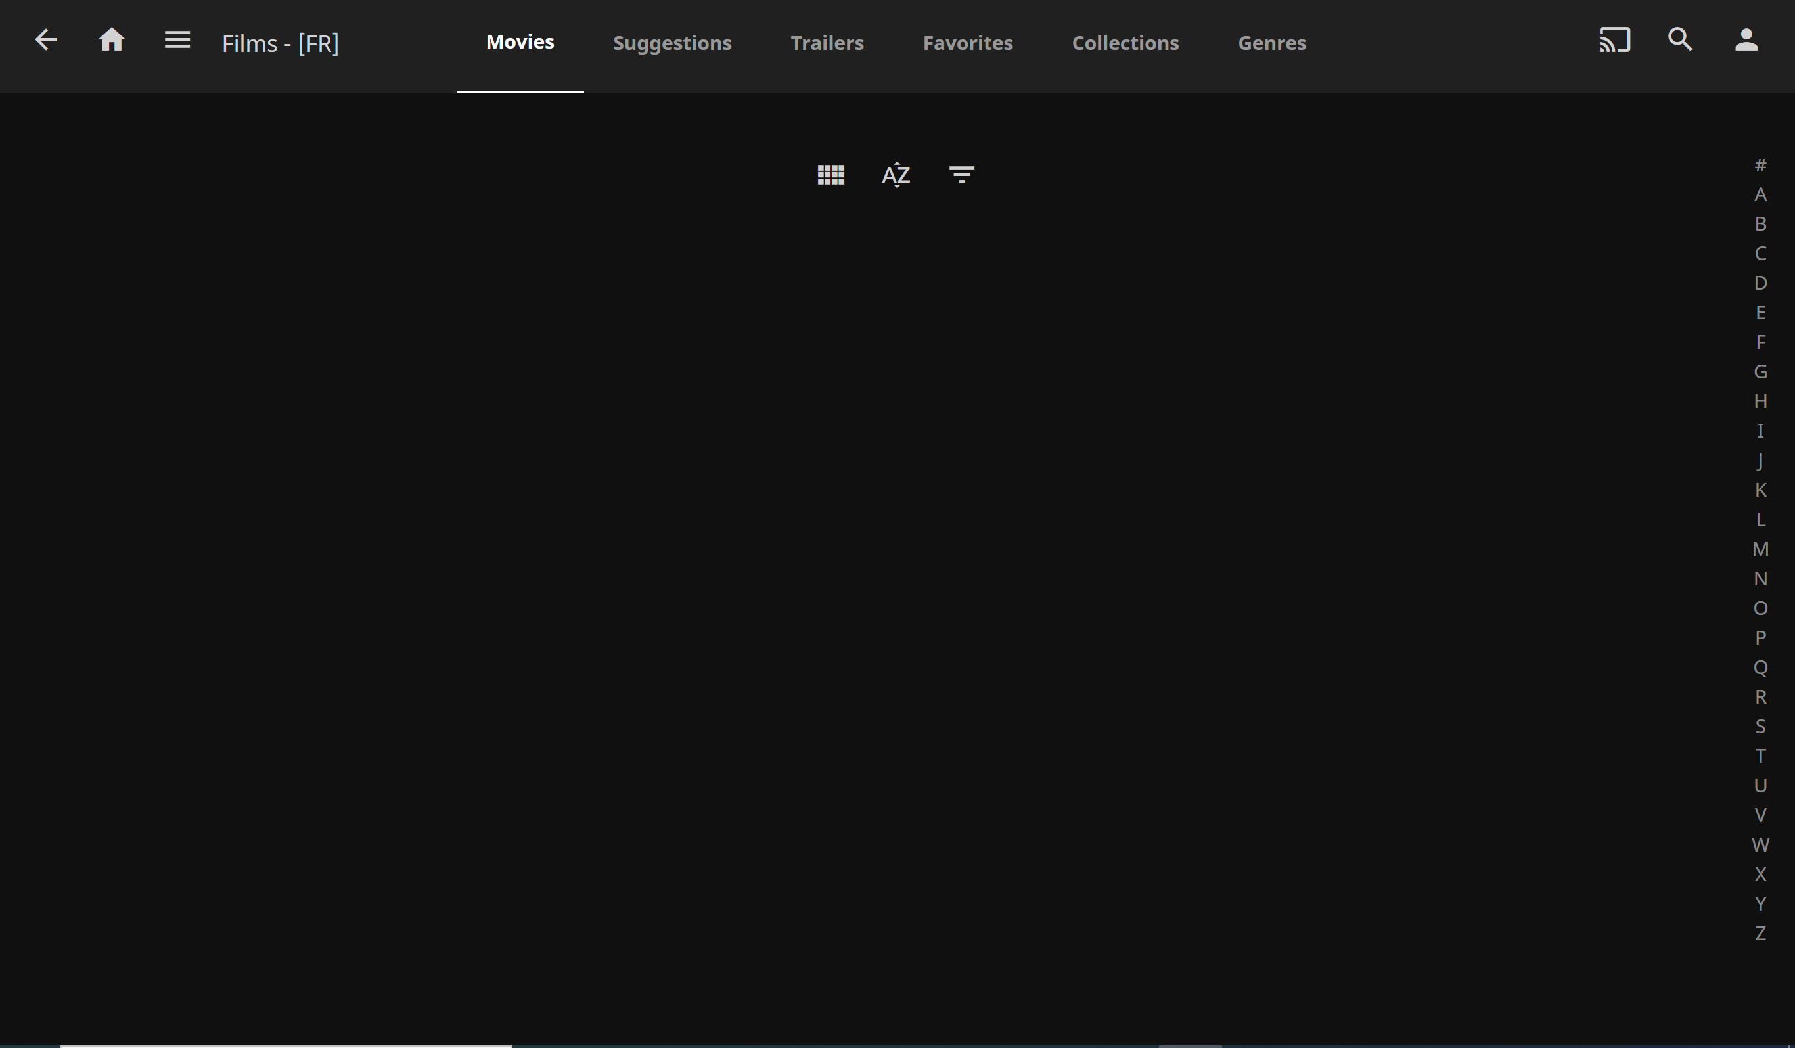Open the filter options panel
This screenshot has width=1795, height=1048.
tap(962, 175)
